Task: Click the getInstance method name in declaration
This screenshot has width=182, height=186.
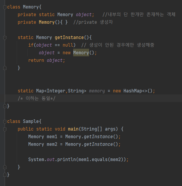Action: tap(69, 38)
